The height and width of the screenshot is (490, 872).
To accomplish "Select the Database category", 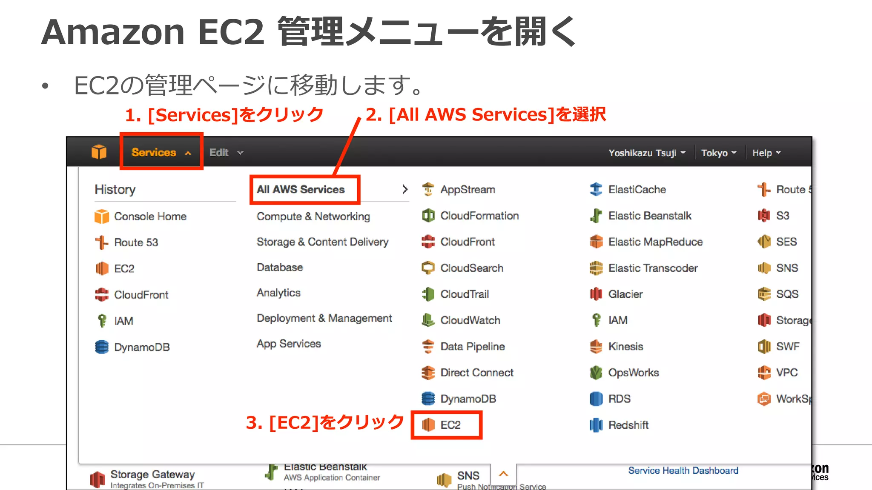I will 280,267.
